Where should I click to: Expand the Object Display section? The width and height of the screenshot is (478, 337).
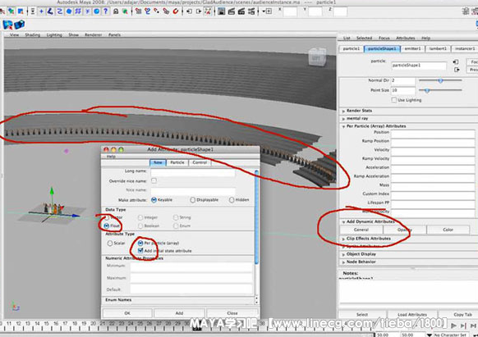click(x=343, y=254)
